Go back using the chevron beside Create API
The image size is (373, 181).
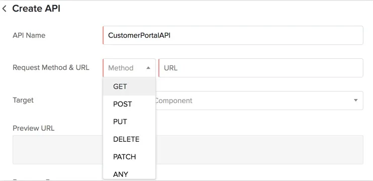4,9
